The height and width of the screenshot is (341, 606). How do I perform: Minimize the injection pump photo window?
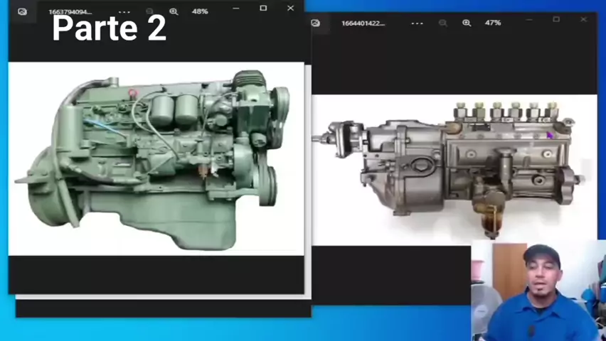tap(529, 19)
